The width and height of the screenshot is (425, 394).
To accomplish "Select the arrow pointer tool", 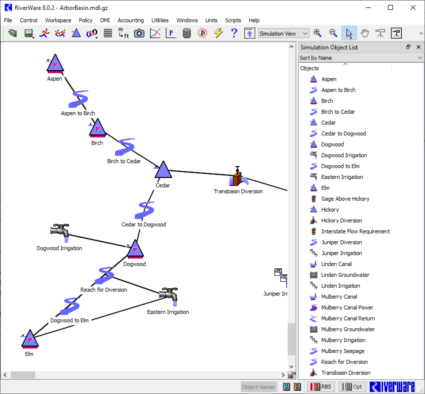I will [x=349, y=33].
